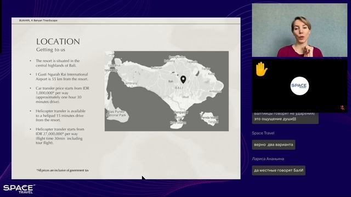This screenshot has width=351, height=197.
Task: Select the presenter's webcam video tile
Action: coord(299,30)
